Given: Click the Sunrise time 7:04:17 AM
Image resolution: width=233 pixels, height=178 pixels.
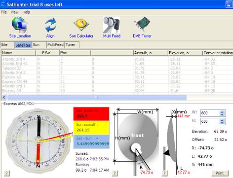Looking at the screenshot, I should (x=99, y=170).
